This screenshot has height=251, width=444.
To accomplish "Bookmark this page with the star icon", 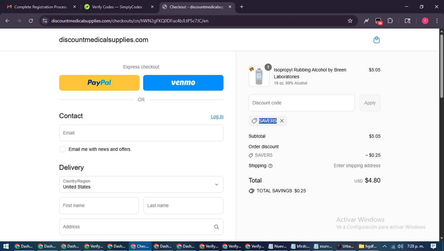I will click(350, 21).
